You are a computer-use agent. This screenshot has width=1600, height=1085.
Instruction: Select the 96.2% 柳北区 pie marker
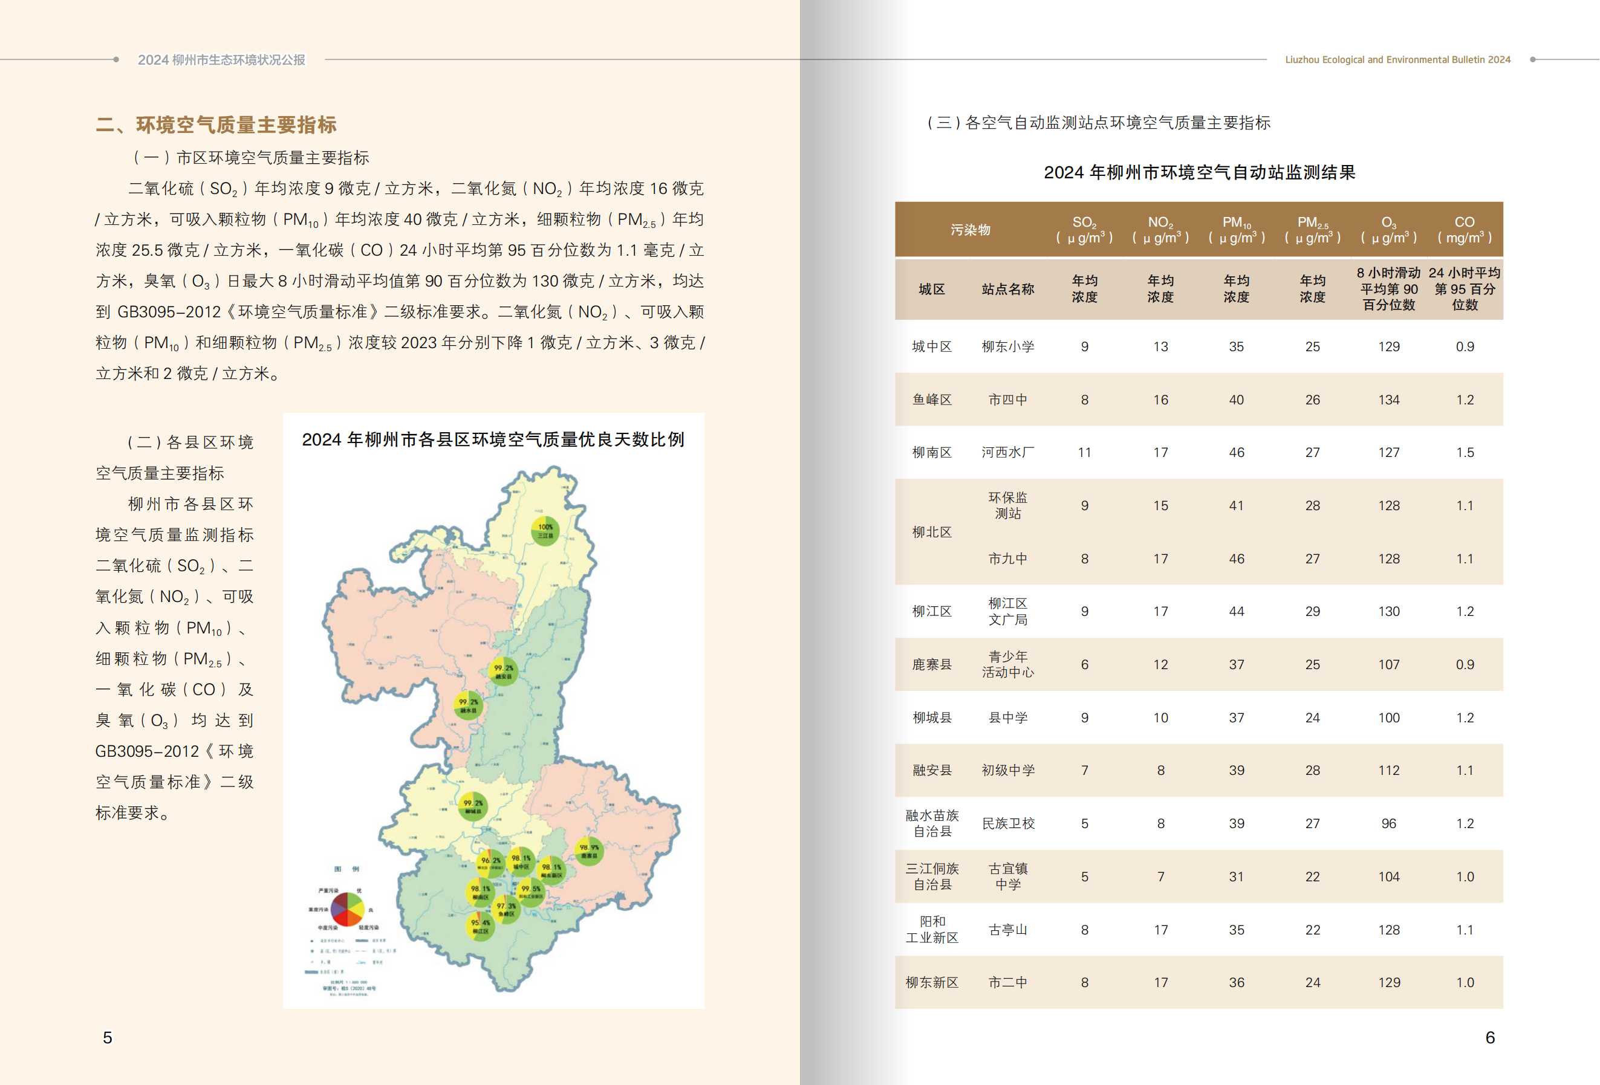[491, 863]
